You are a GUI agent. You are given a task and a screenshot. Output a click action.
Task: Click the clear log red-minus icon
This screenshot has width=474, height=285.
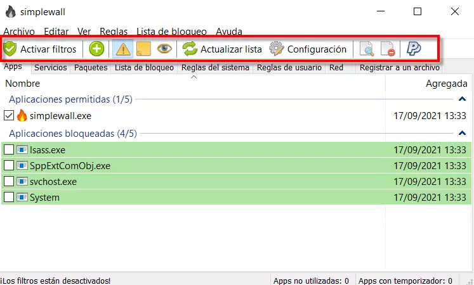(387, 49)
